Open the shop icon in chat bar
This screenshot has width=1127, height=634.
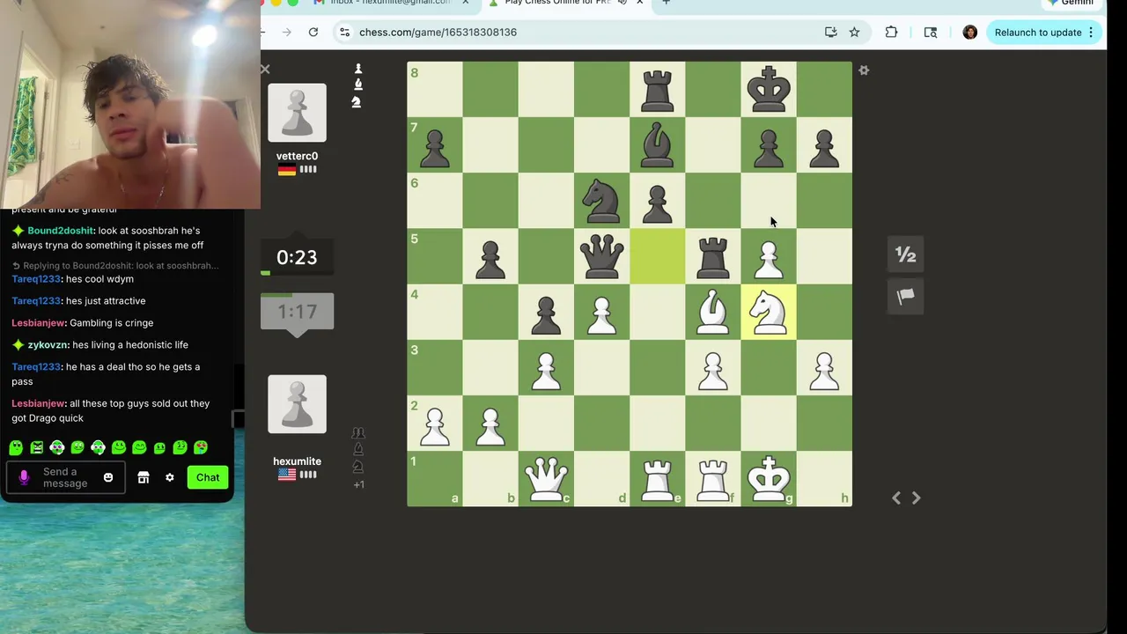tap(144, 477)
